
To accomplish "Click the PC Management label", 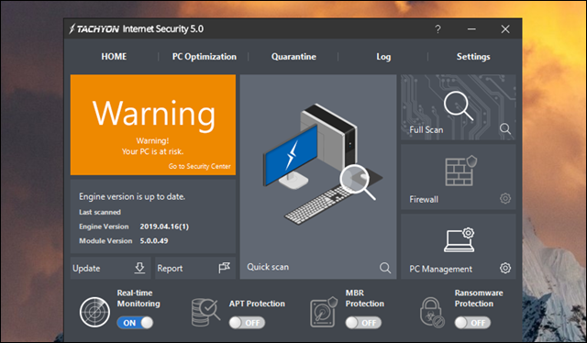I will 440,269.
